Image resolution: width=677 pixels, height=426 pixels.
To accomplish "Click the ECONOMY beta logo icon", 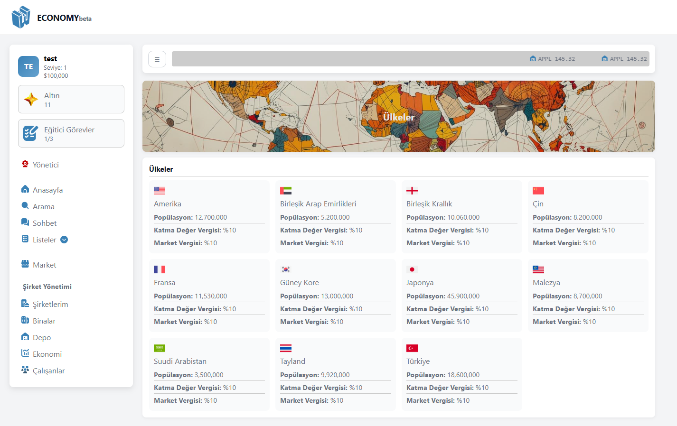I will (21, 18).
